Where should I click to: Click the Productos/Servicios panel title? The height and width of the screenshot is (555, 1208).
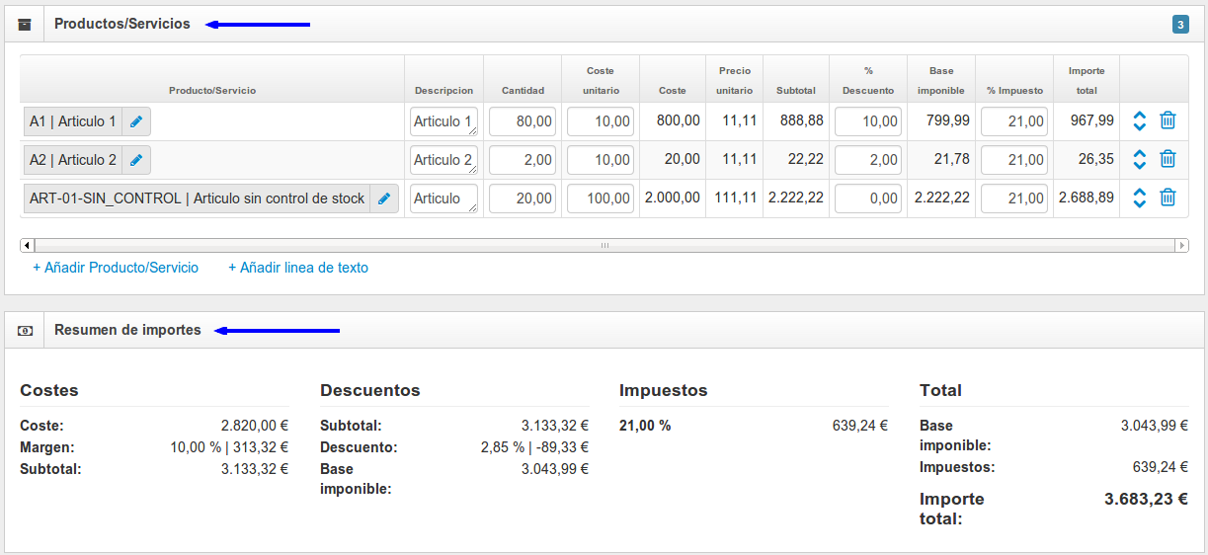tap(122, 24)
